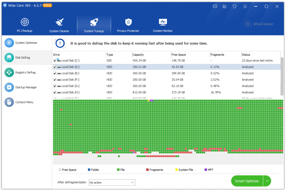Click the 16.78% fragments value

coord(216,92)
